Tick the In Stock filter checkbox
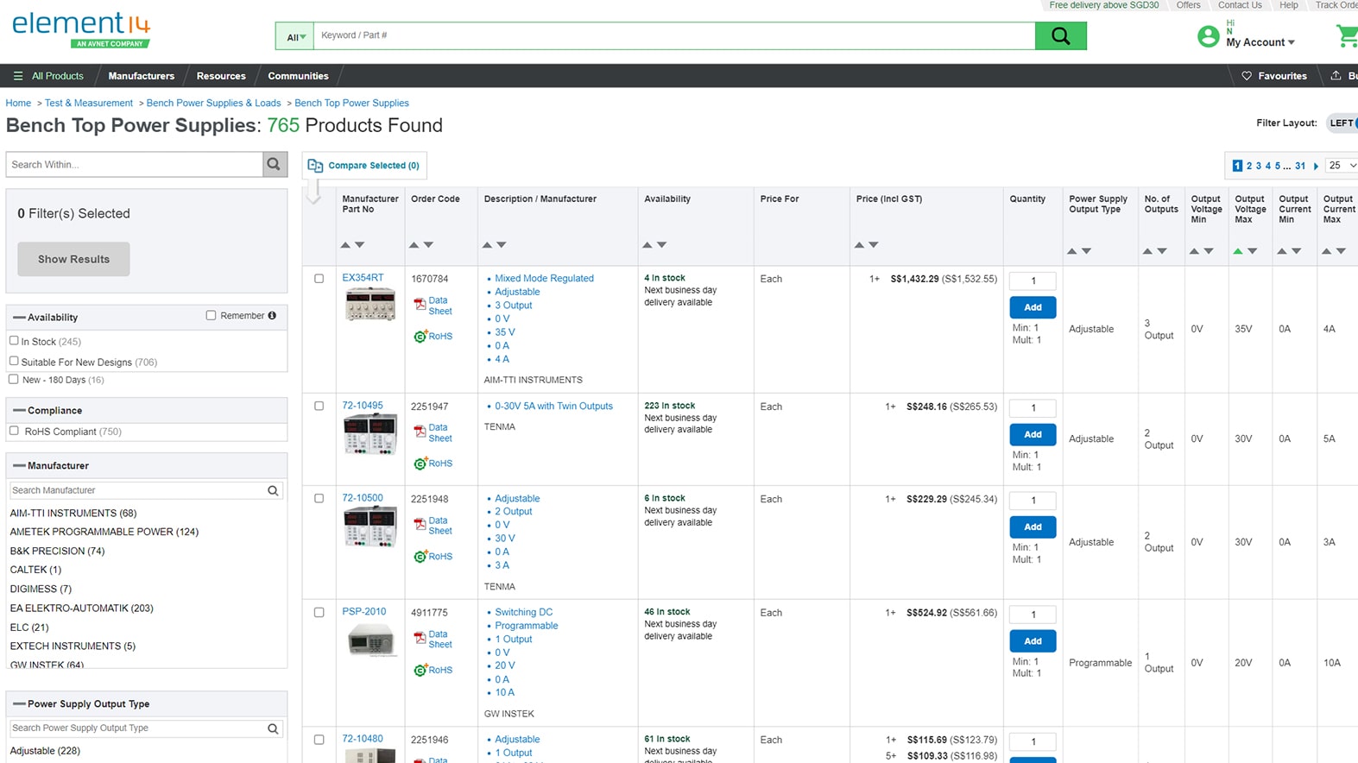 pos(14,341)
